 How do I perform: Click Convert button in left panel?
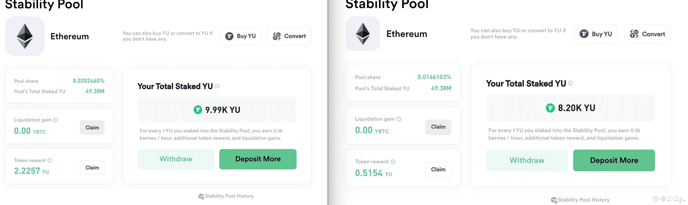click(289, 36)
